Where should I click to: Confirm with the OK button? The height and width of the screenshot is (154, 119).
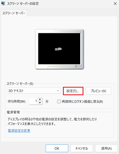pyautogui.click(x=57, y=148)
